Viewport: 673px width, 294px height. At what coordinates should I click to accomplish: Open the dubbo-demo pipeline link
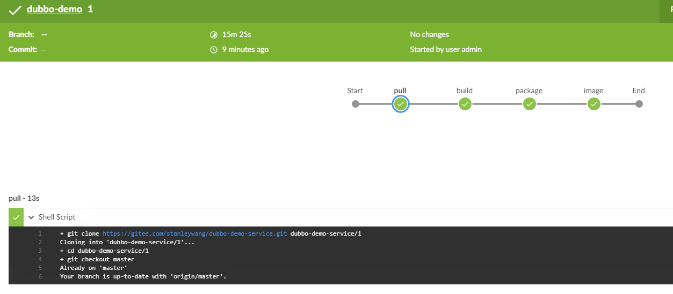54,10
